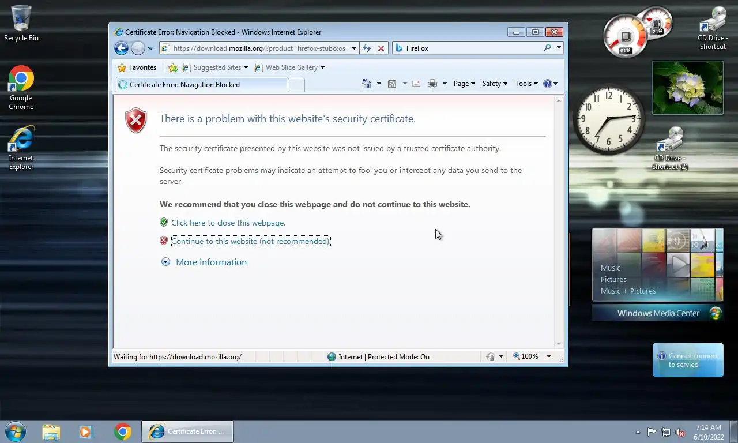Click the analog clock gadget
738x443 pixels.
609,120
